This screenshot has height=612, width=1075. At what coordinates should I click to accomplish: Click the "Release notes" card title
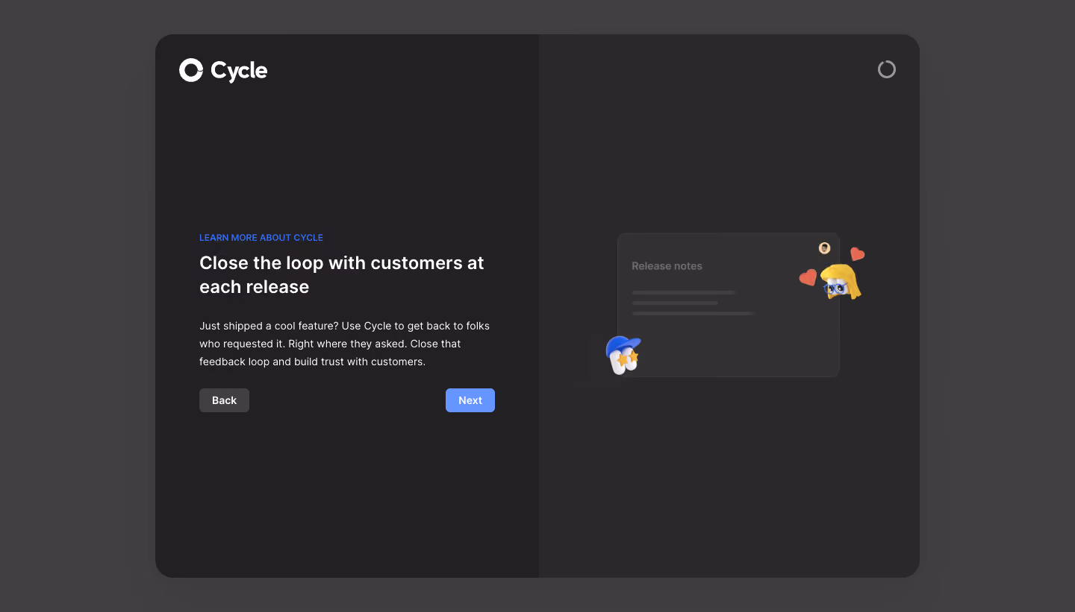coord(667,266)
